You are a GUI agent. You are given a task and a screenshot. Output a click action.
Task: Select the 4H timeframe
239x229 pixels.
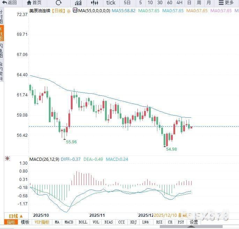tap(180, 3)
